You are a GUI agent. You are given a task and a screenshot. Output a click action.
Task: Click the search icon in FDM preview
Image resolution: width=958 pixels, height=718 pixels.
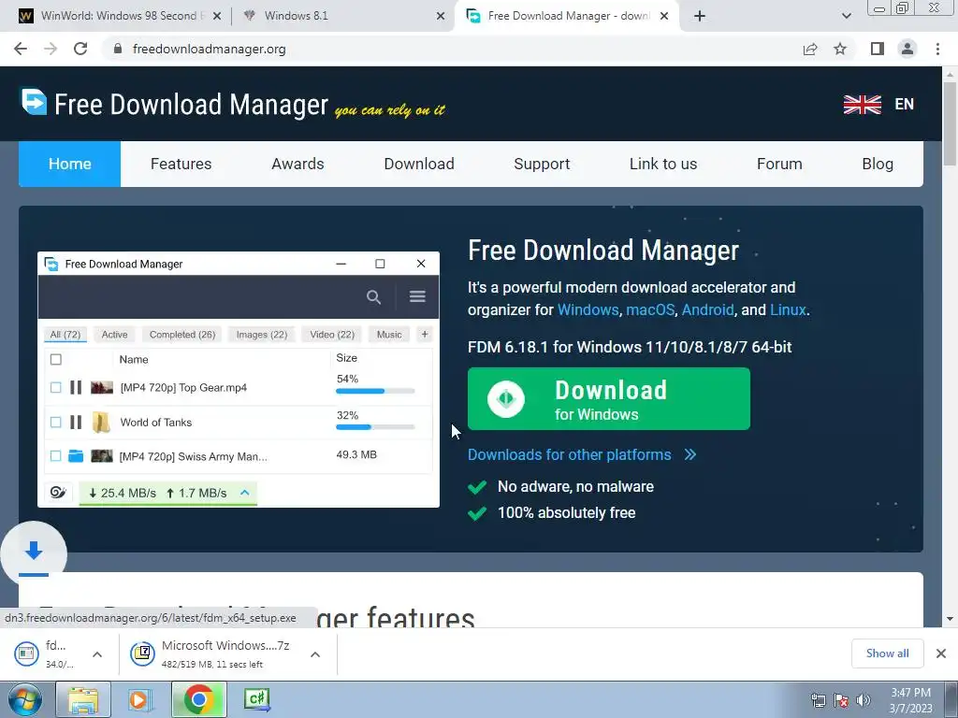373,297
